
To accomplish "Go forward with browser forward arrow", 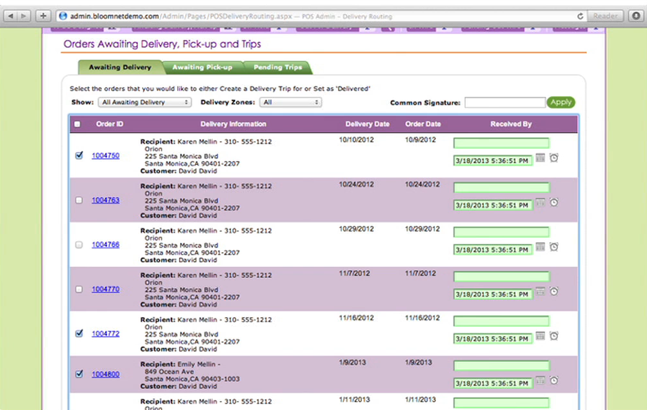I will [24, 16].
